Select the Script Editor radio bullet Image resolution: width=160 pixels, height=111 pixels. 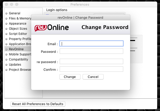pyautogui.click(x=6, y=34)
